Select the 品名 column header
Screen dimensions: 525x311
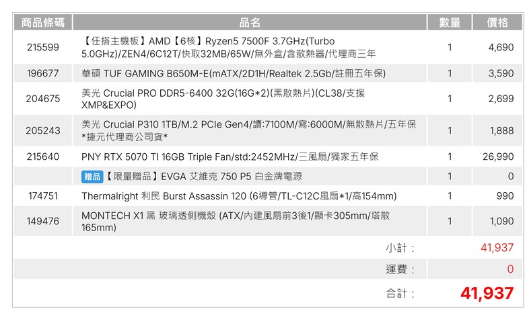click(250, 22)
